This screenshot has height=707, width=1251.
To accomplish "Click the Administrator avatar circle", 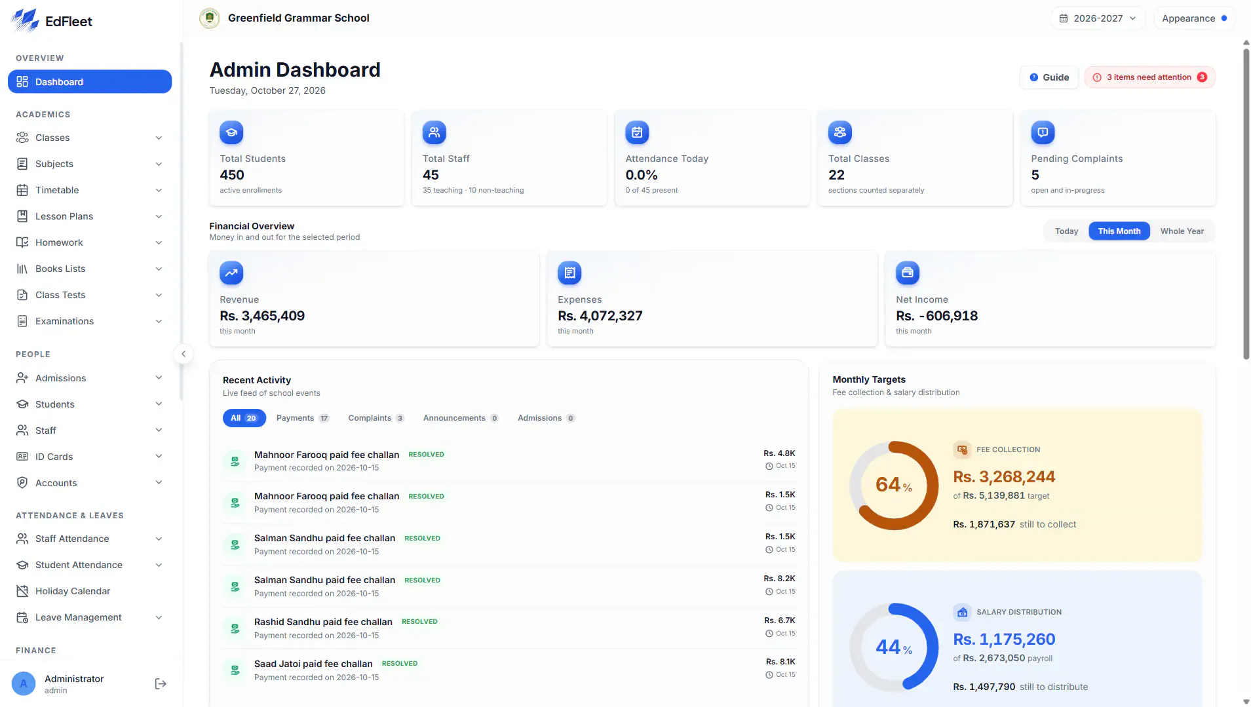I will 24,684.
